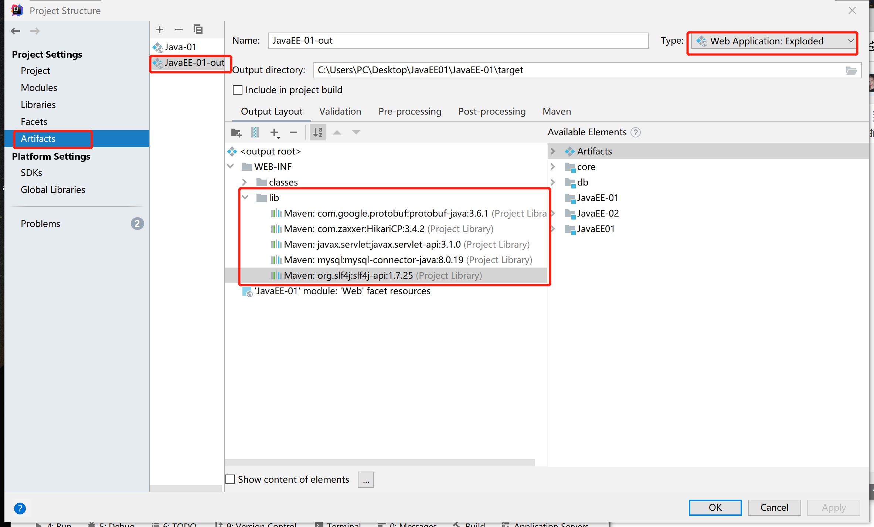Viewport: 874px width, 527px height.
Task: Click the artifact Name input field
Action: tap(458, 41)
